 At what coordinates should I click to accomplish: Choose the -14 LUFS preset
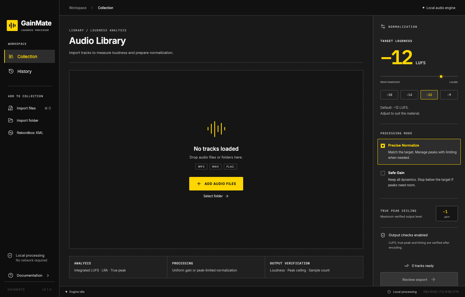click(x=409, y=95)
